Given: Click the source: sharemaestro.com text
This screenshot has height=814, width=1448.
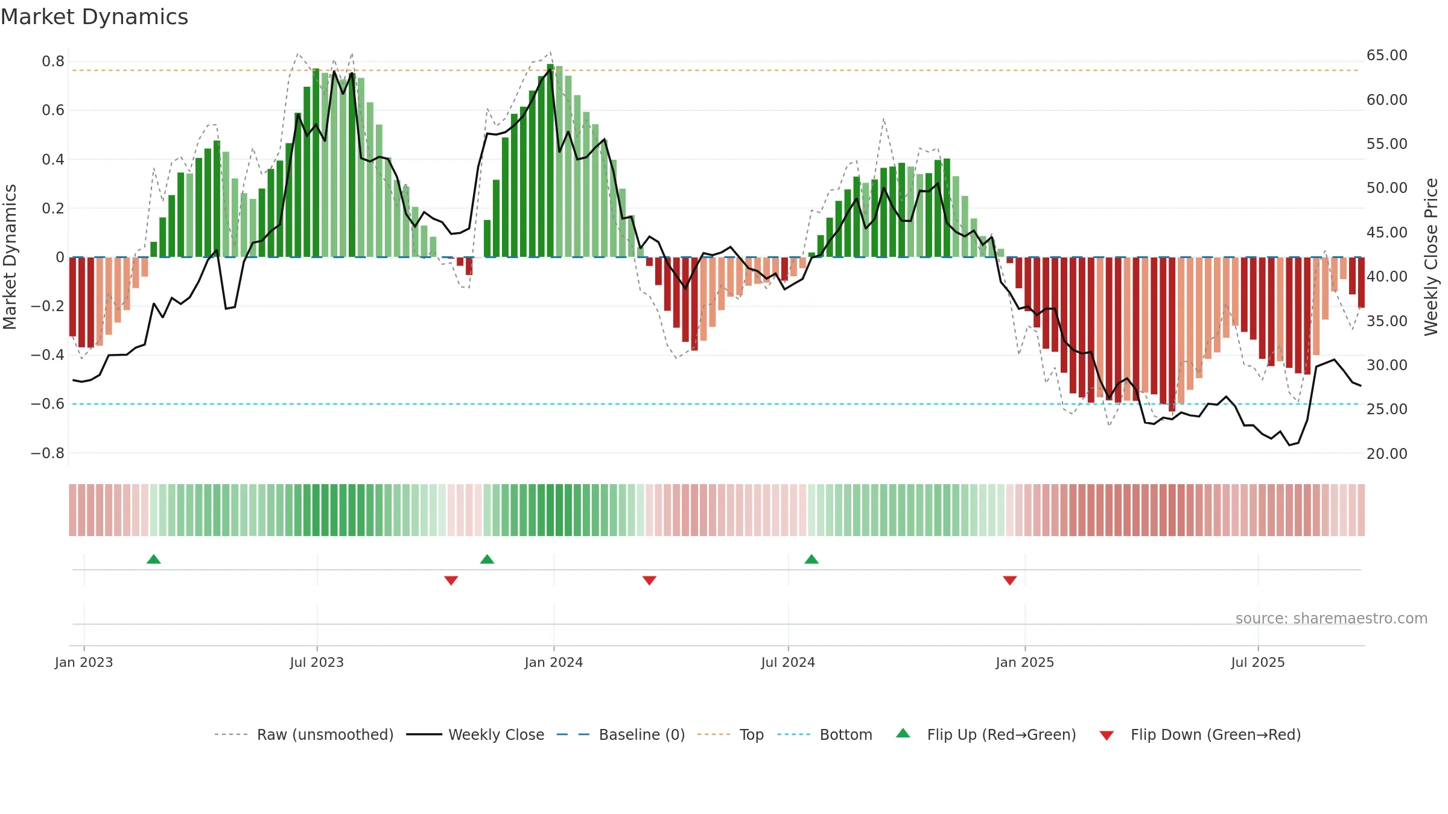Looking at the screenshot, I should (x=1332, y=618).
